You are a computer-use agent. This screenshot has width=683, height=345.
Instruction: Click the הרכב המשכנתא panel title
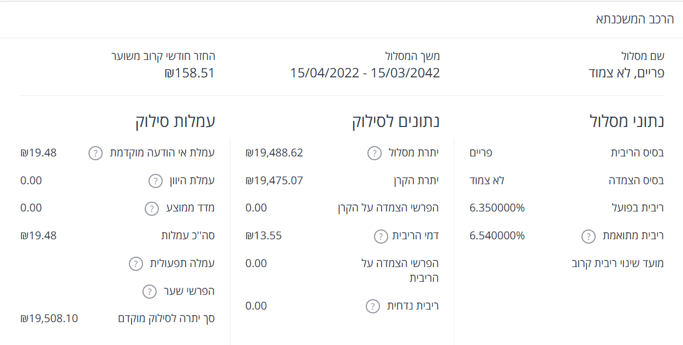(x=634, y=20)
